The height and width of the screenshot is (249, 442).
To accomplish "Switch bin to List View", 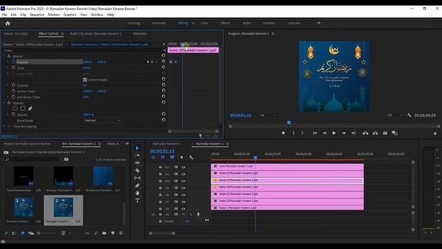I will [x=14, y=233].
